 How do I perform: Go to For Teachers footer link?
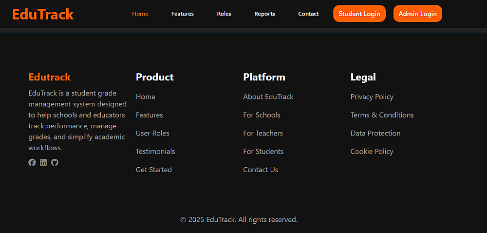[263, 133]
